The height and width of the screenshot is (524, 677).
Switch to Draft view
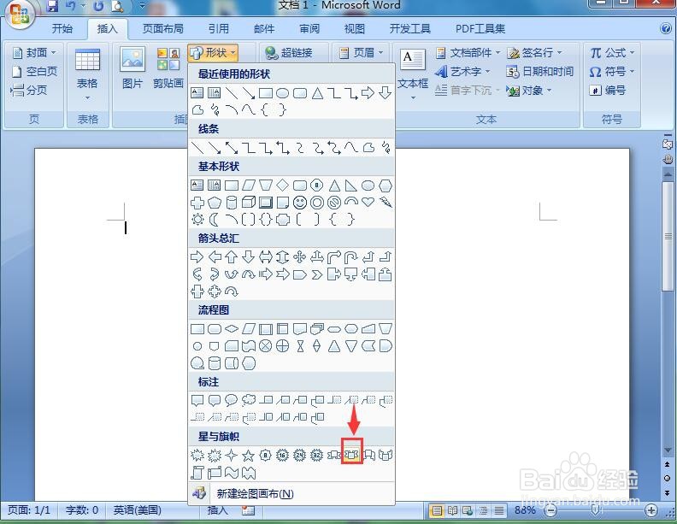(x=498, y=511)
